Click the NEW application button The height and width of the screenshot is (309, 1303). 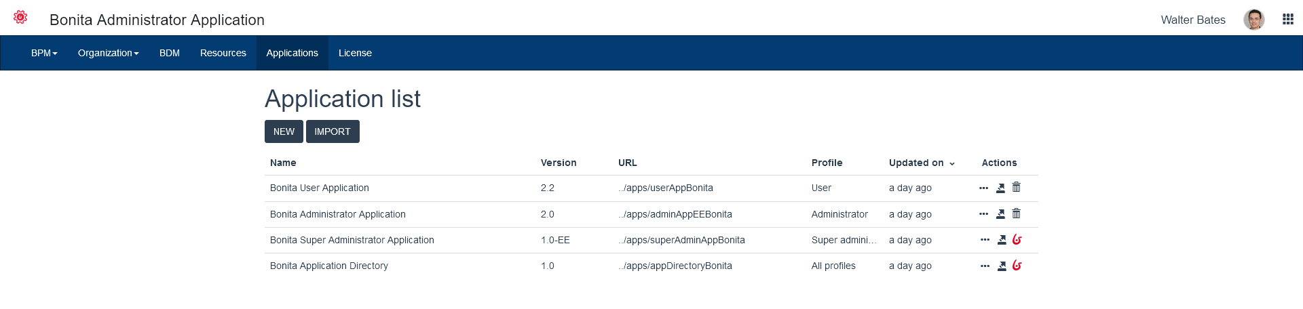(284, 131)
